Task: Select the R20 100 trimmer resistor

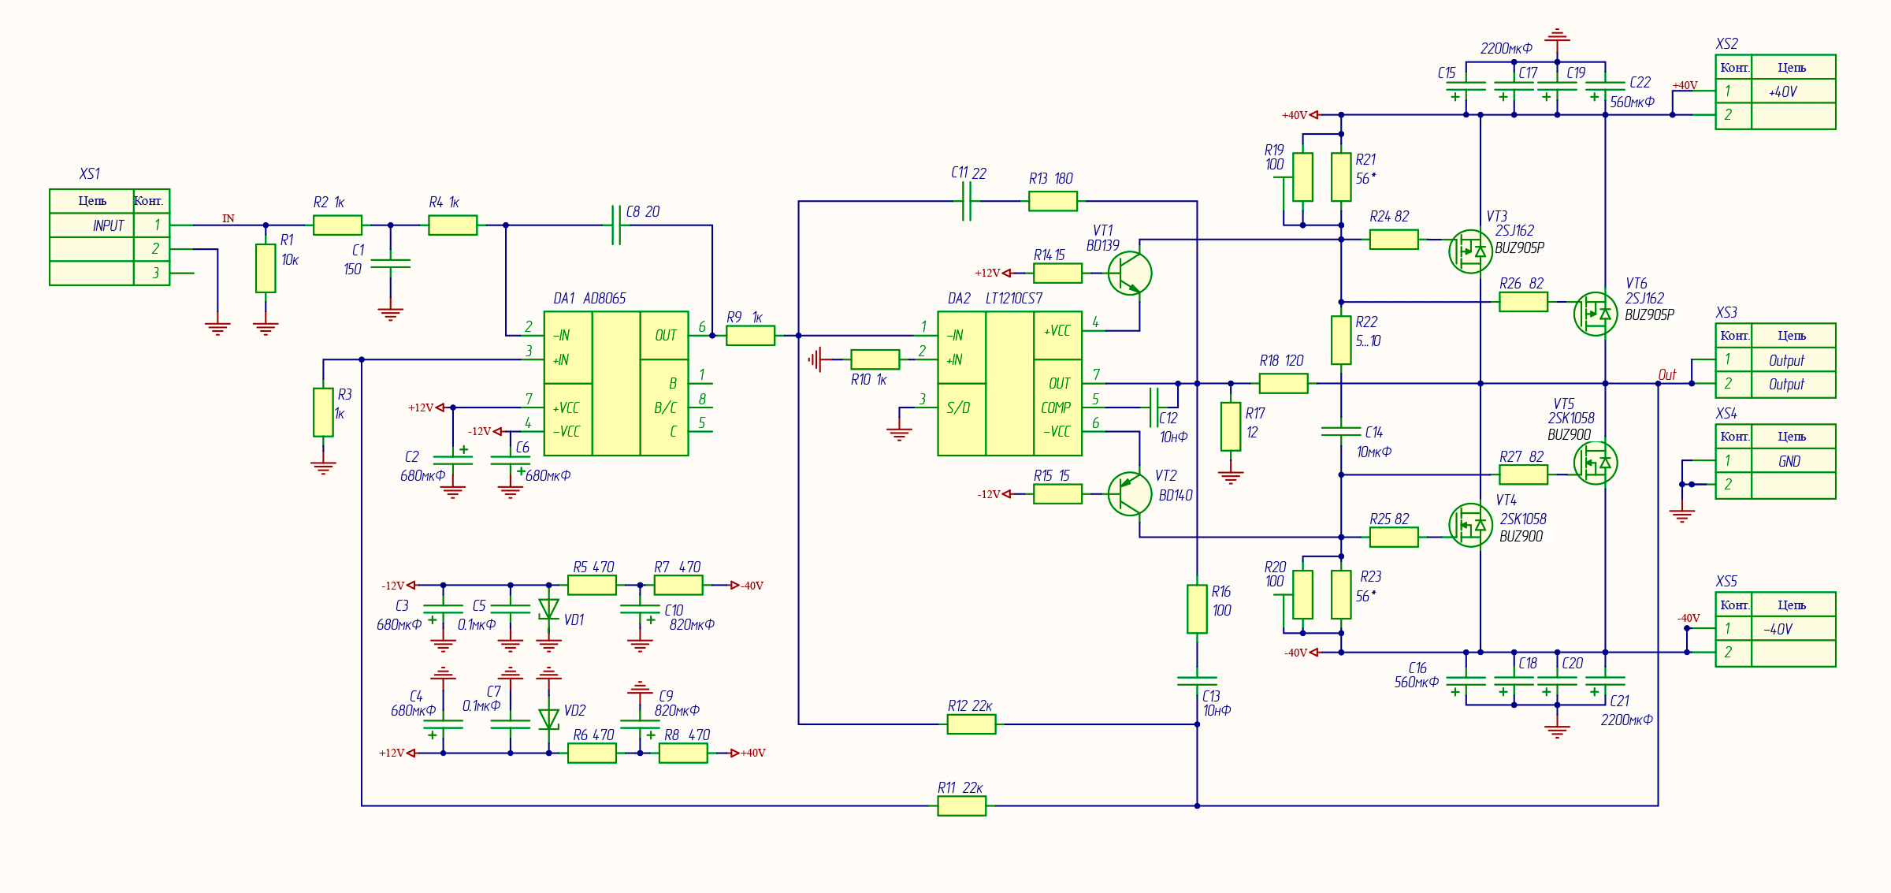Action: 1302,595
